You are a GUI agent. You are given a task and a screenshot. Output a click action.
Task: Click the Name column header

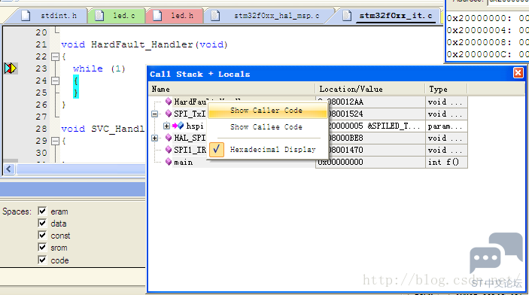(x=232, y=89)
